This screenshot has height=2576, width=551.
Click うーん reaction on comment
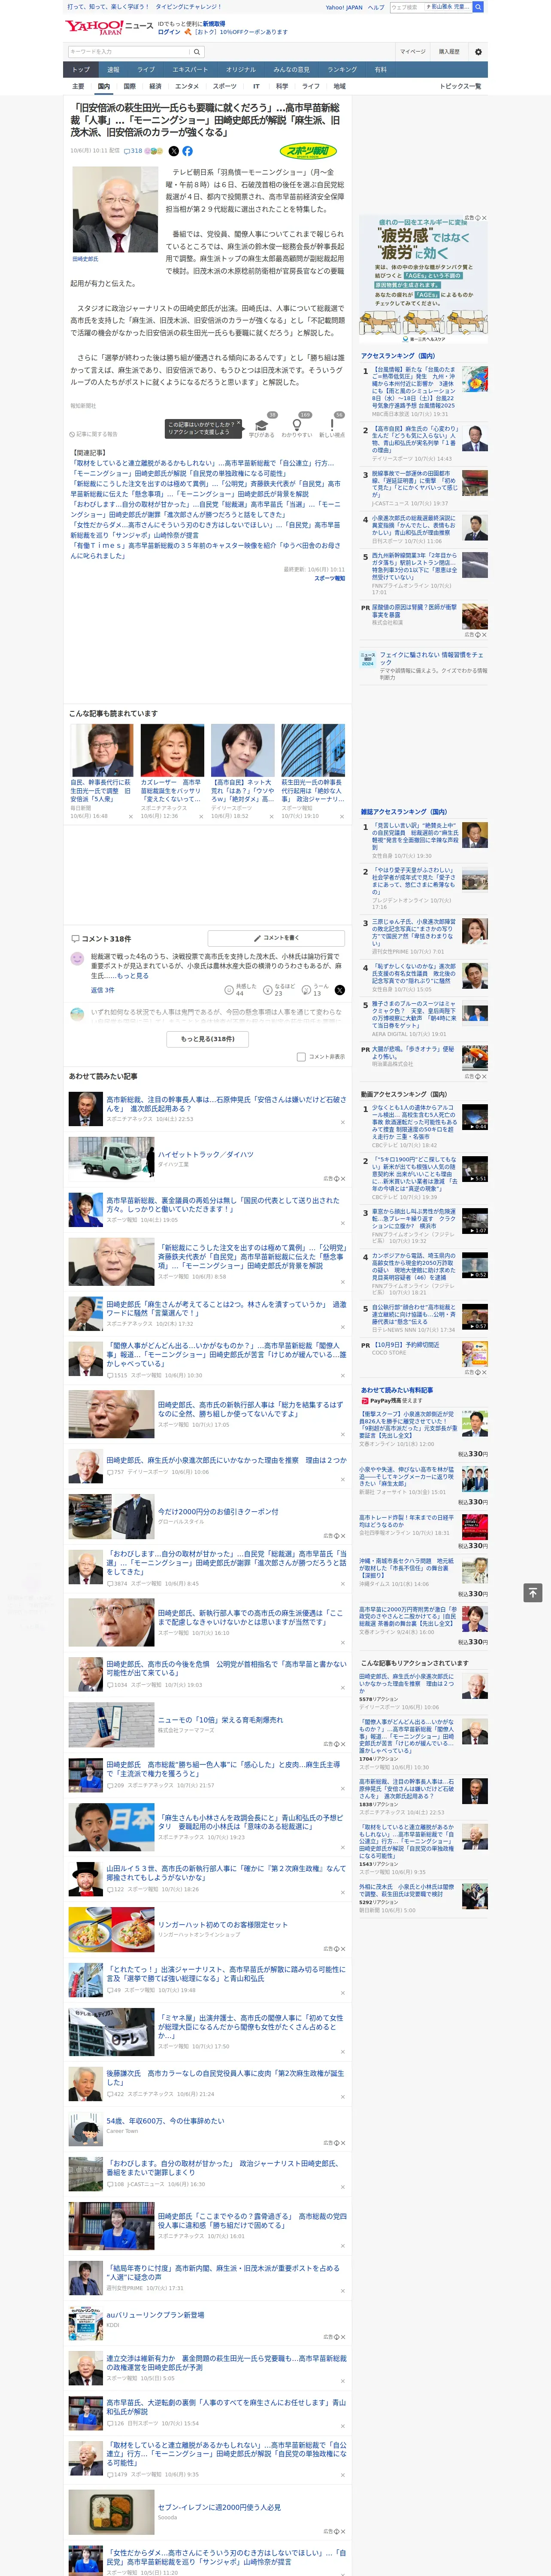tap(316, 990)
